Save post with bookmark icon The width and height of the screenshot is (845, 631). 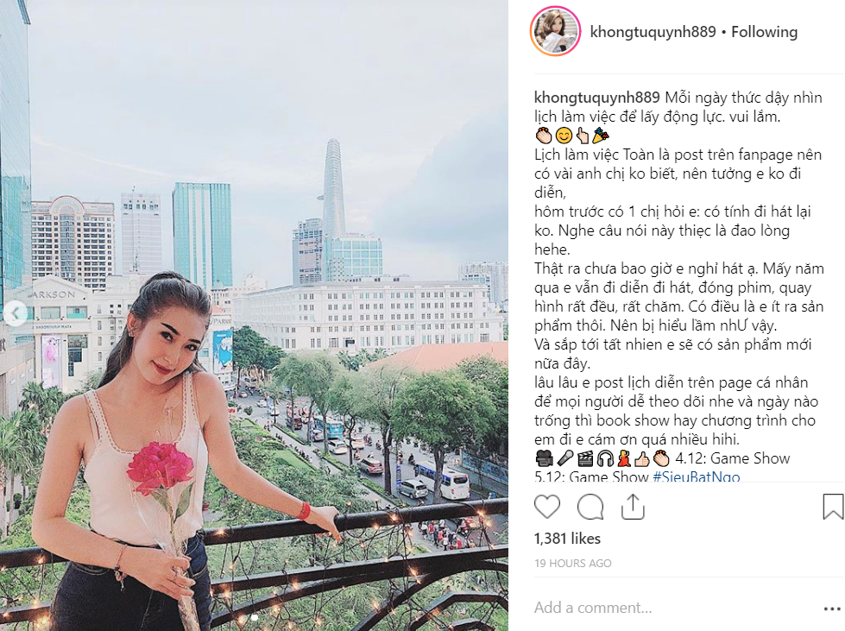833,507
